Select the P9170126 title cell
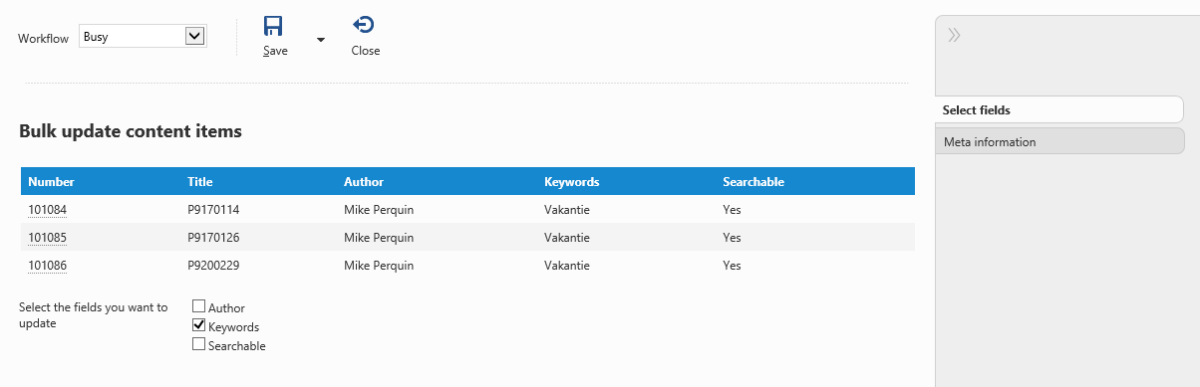 (x=213, y=238)
